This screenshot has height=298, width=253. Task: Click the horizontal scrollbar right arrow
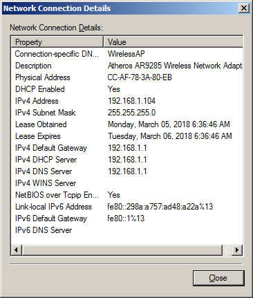(237, 250)
